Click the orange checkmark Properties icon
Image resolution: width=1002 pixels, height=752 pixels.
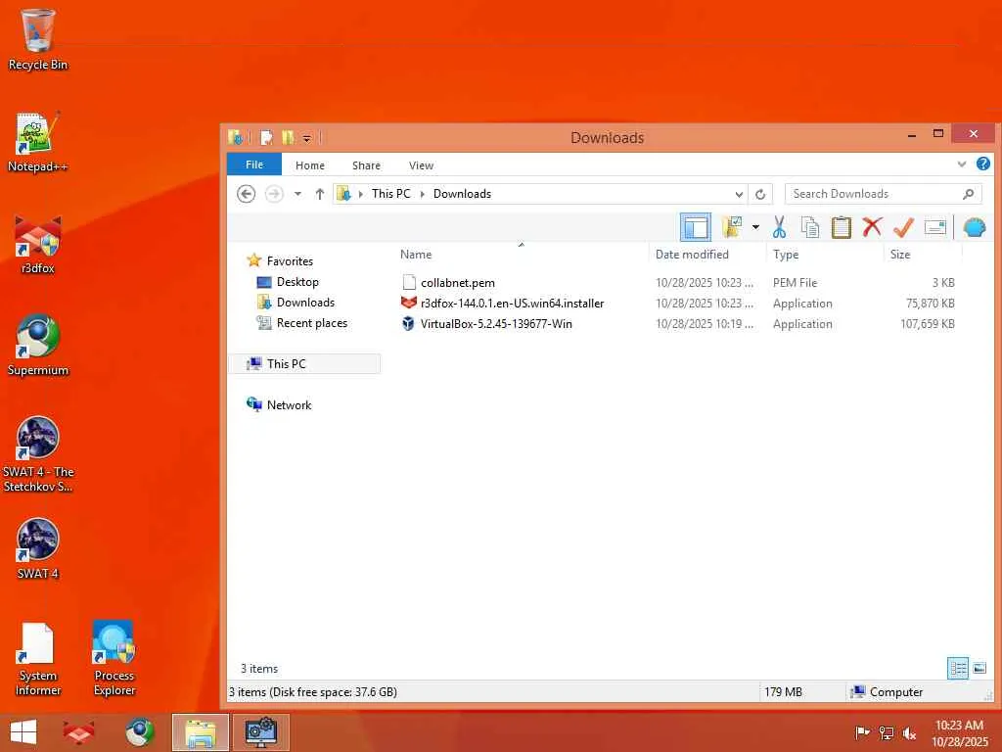[x=903, y=227]
